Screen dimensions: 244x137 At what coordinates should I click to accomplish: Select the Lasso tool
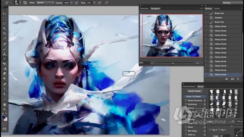5,24
